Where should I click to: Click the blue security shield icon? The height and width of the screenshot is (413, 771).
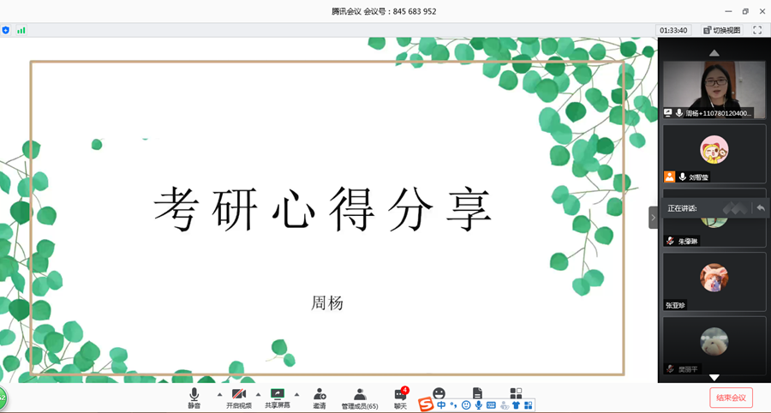6,30
